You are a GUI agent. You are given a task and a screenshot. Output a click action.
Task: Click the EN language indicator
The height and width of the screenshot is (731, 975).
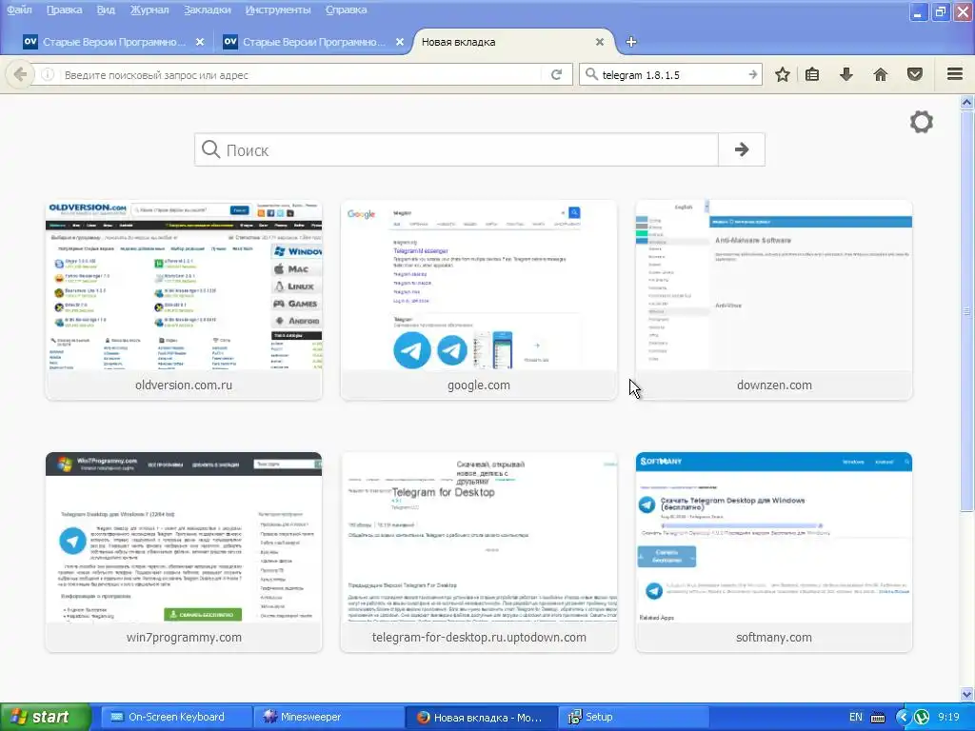(x=856, y=718)
